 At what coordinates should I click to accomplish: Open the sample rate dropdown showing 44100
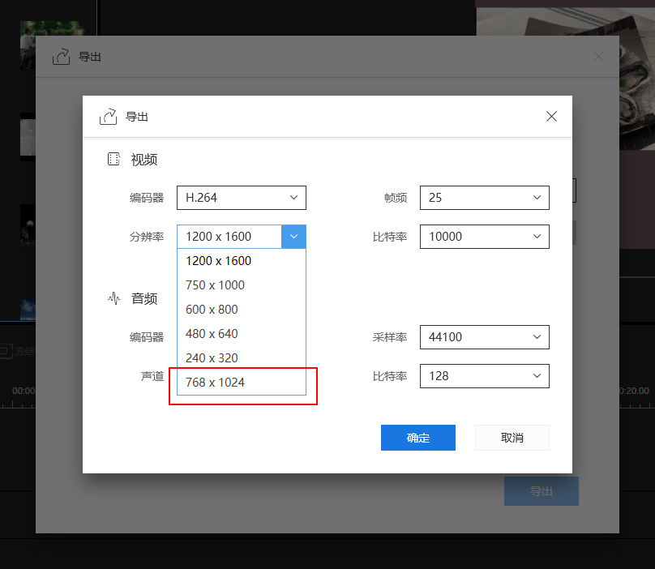484,337
